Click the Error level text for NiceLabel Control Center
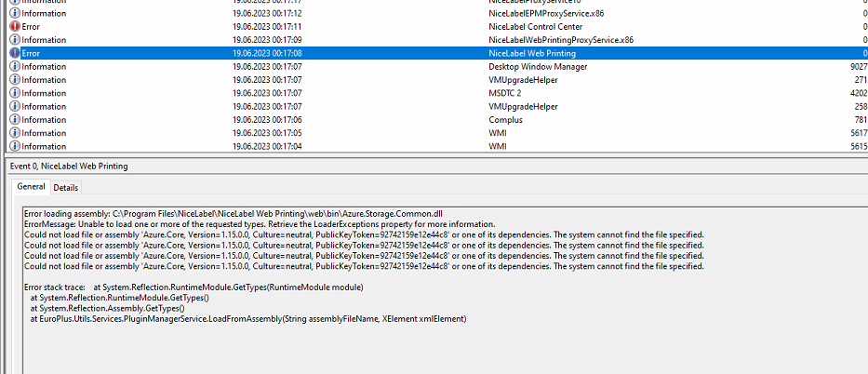Screen dimensions: 868x374 tap(31, 27)
